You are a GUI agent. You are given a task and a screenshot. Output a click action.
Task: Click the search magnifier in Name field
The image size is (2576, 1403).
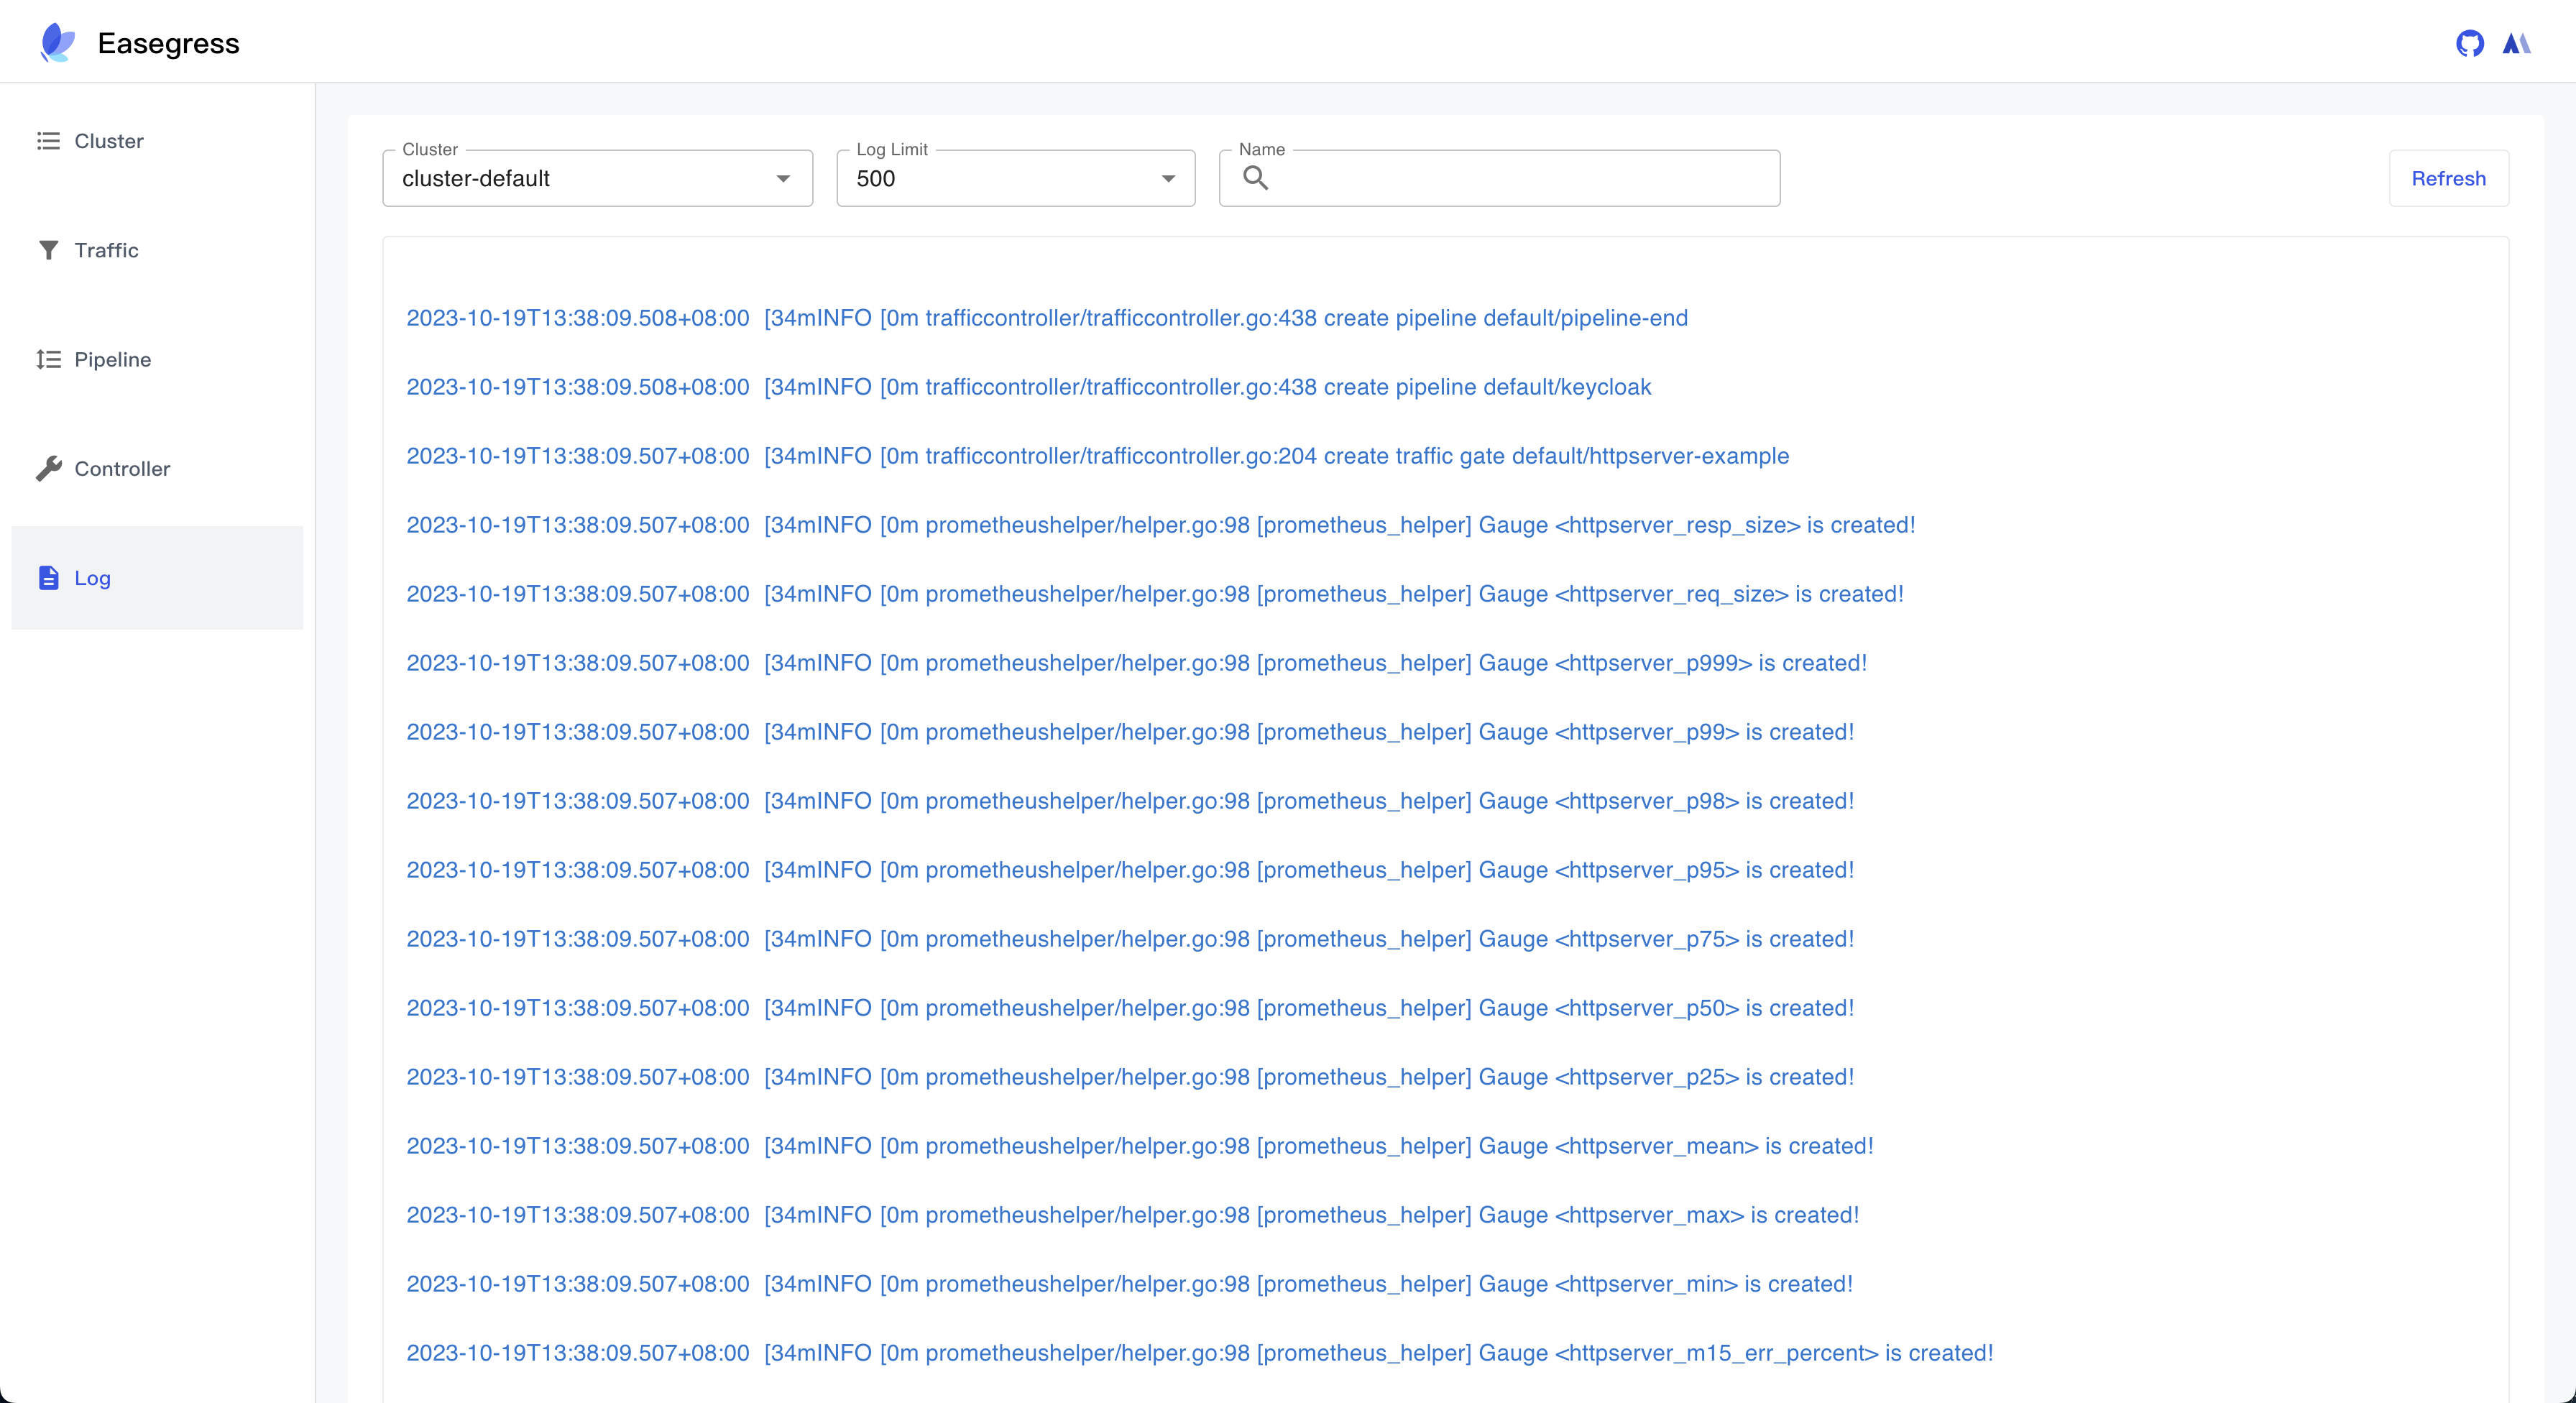1255,178
